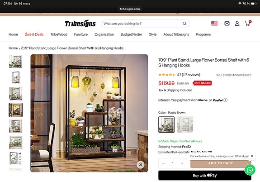Open the user account icon
The height and width of the screenshot is (182, 260).
tap(237, 24)
